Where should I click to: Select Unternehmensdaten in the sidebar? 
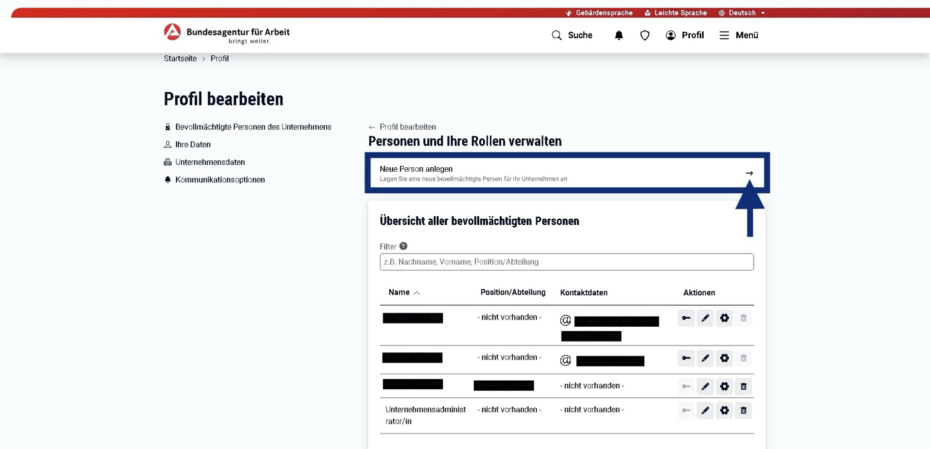point(209,162)
